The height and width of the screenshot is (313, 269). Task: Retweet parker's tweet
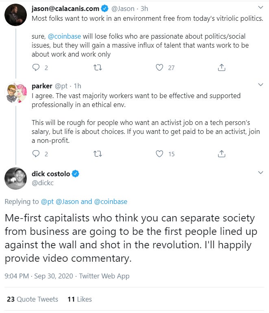pos(97,153)
